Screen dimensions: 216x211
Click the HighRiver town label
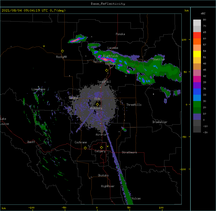click(x=108, y=186)
